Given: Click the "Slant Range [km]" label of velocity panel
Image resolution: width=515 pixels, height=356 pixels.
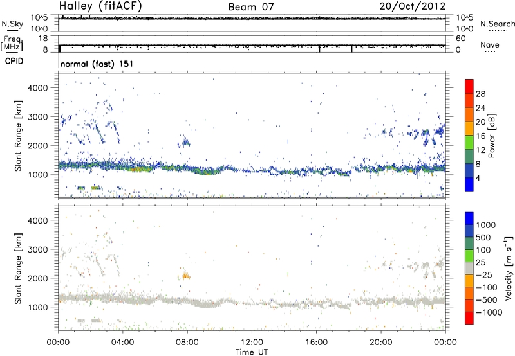Looking at the screenshot, I should click(x=18, y=268).
